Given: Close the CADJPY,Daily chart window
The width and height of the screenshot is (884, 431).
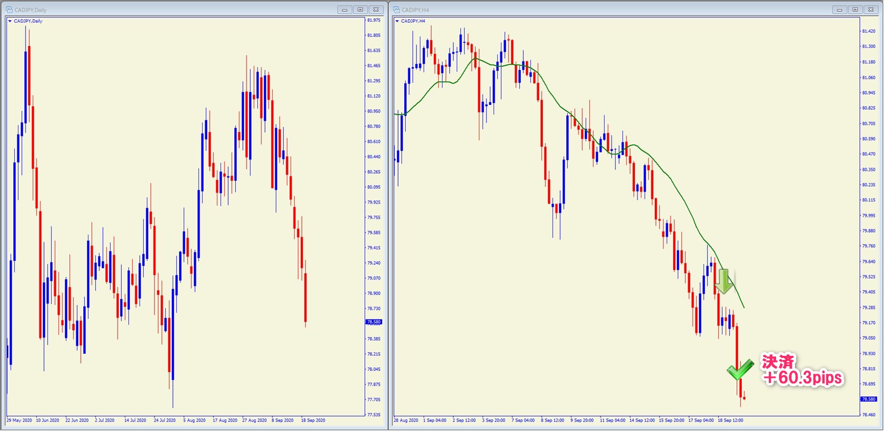Looking at the screenshot, I should 376,10.
